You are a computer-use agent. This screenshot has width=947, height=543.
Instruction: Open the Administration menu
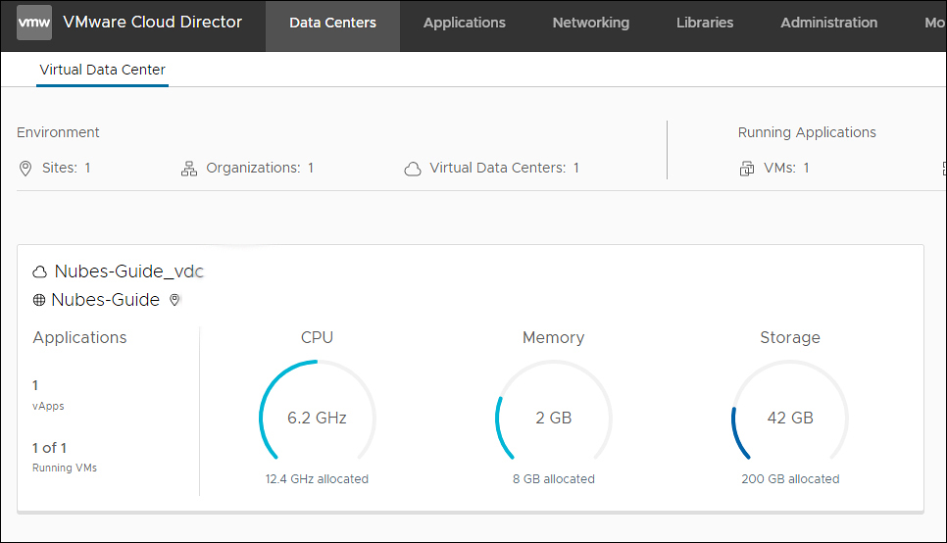tap(828, 23)
